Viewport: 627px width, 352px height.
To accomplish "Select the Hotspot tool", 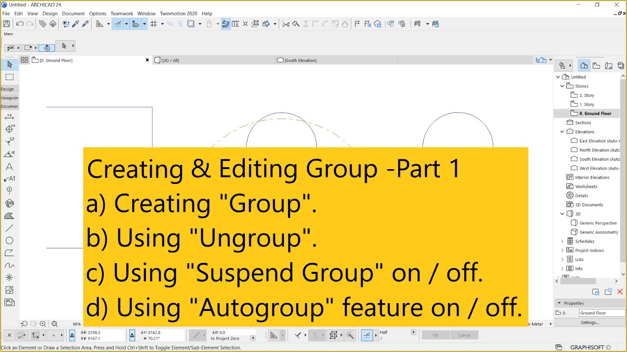I will 9,278.
